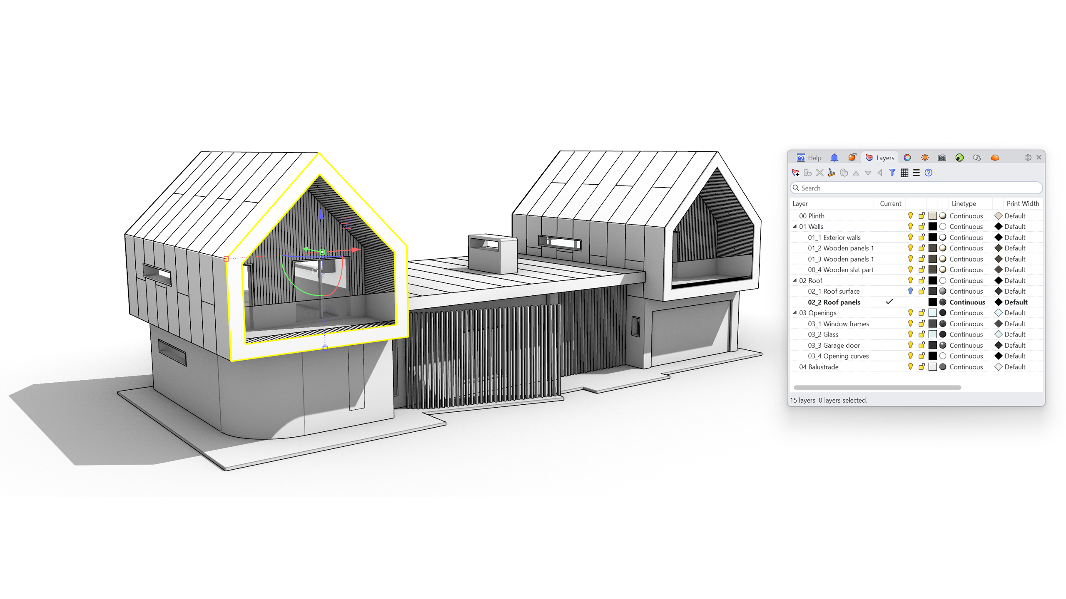Open the panel settings gear icon
Image resolution: width=1066 pixels, height=599 pixels.
click(x=1028, y=158)
